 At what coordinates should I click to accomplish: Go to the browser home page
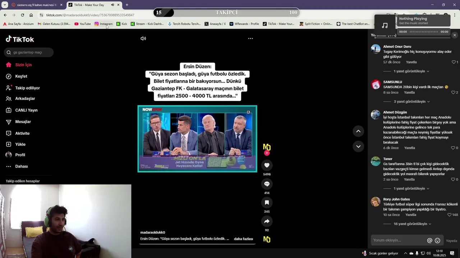coord(31,15)
